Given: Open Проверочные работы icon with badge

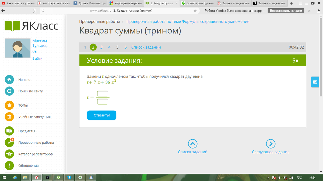Looking at the screenshot, I should tap(9, 143).
